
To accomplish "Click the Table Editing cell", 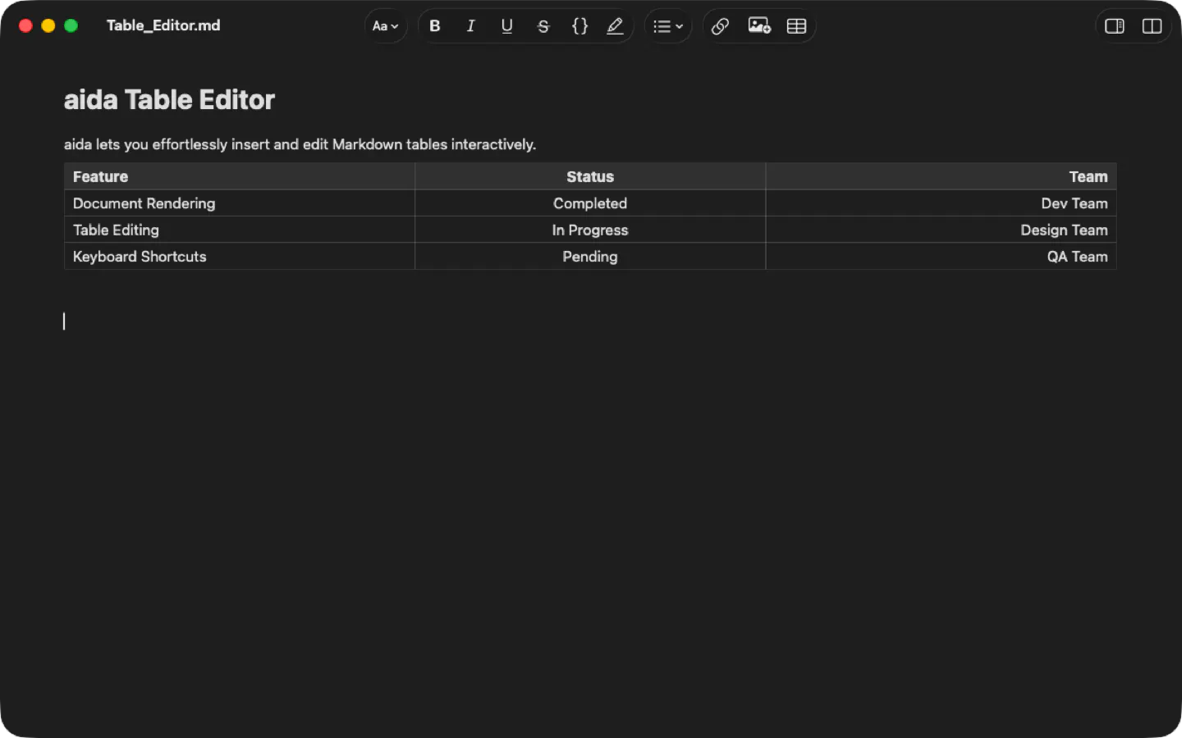I will pyautogui.click(x=240, y=230).
